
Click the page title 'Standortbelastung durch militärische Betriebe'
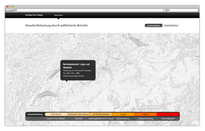57,25
